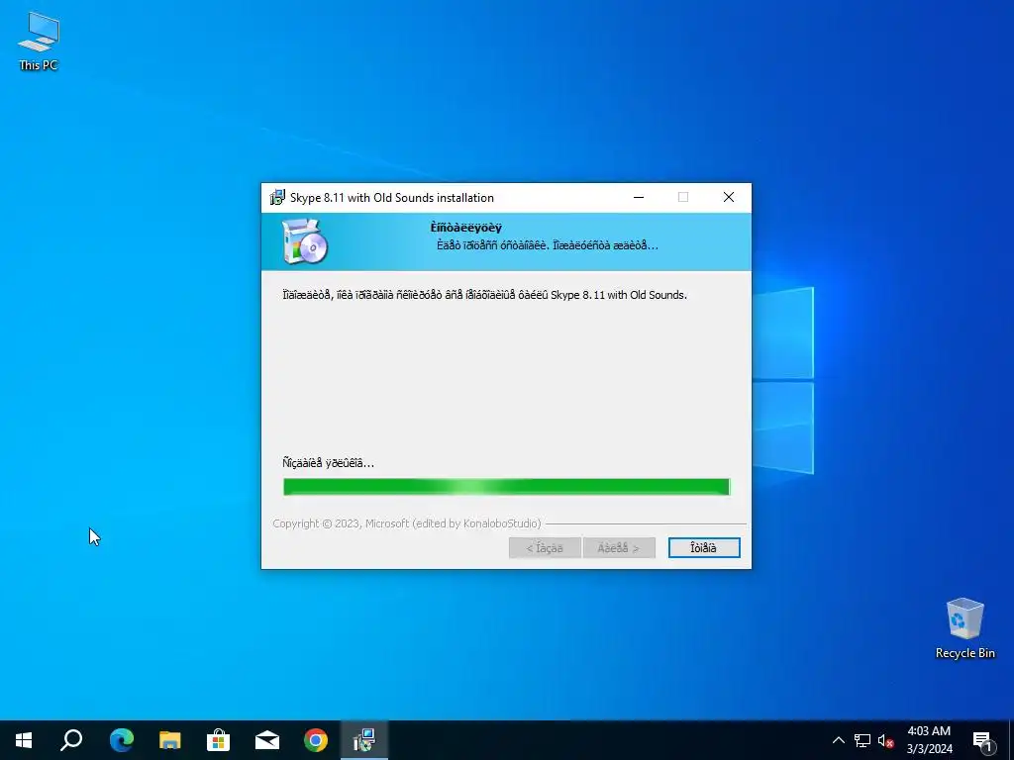The height and width of the screenshot is (760, 1014).
Task: Launch Google Chrome from the taskbar
Action: point(316,740)
